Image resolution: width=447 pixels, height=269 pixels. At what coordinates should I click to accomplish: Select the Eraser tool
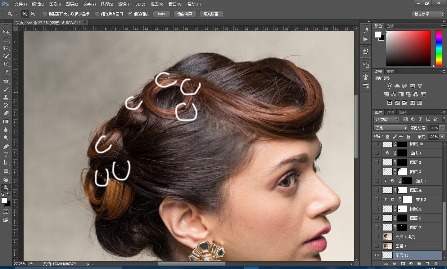click(x=6, y=113)
